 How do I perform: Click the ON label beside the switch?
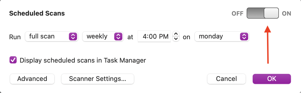pos(286,13)
